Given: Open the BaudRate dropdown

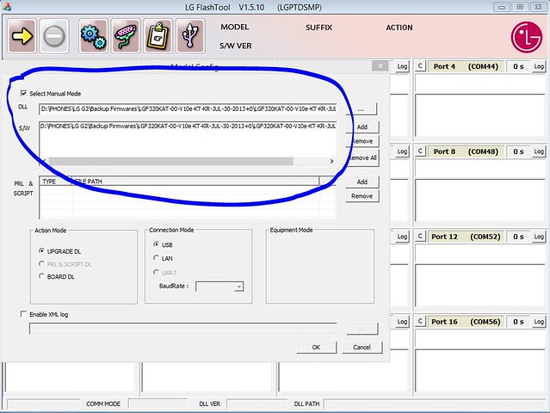Looking at the screenshot, I should (x=239, y=287).
